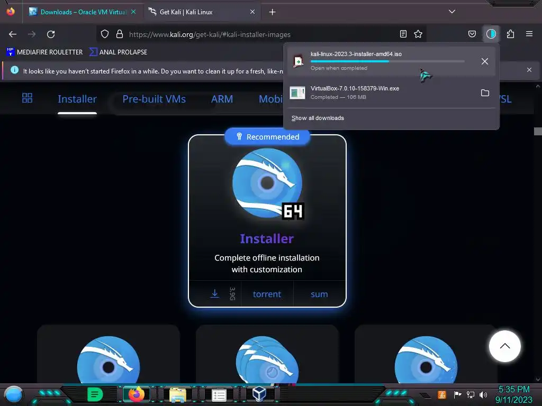Click the info icon on notification bar
The width and height of the screenshot is (542, 406).
click(14, 70)
